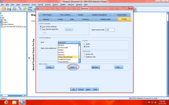The height and width of the screenshot is (105, 169).
Task: Uncheck the Inner frame checkbox
Action: 84,46
